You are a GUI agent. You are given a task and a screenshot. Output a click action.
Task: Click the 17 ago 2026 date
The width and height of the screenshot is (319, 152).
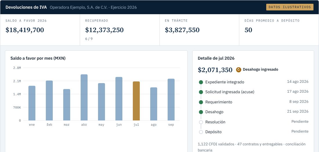pos(298,91)
